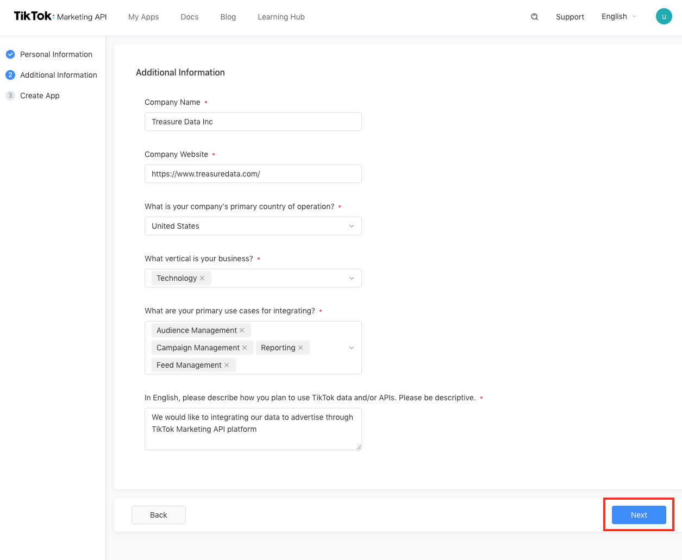Click the Back button
Screen dimensions: 682x560
159,515
